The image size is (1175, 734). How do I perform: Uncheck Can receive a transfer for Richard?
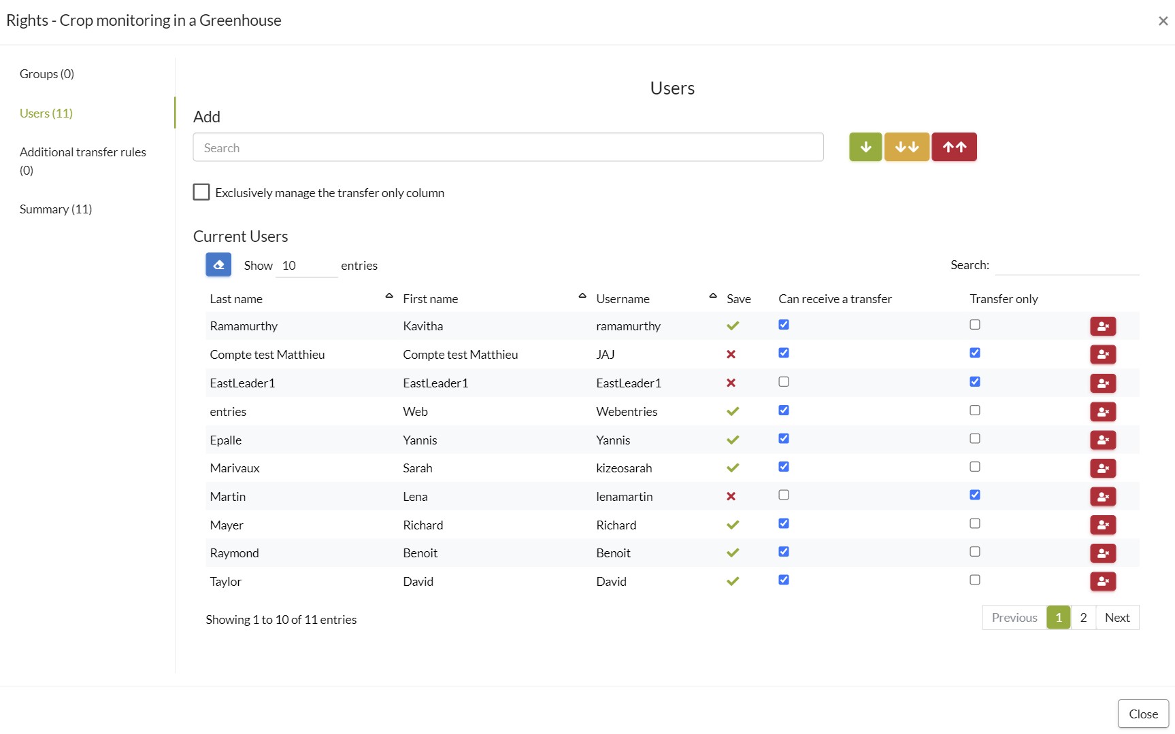coord(784,523)
